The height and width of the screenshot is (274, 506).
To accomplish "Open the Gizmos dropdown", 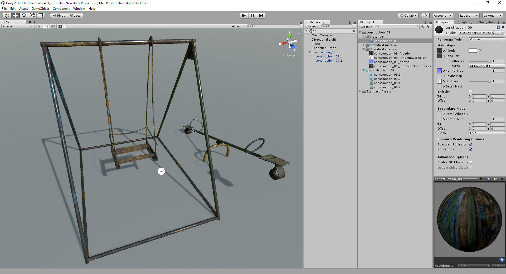I will coord(238,26).
